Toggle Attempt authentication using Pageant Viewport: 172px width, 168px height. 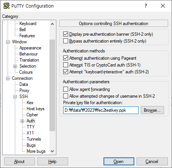coord(65,58)
